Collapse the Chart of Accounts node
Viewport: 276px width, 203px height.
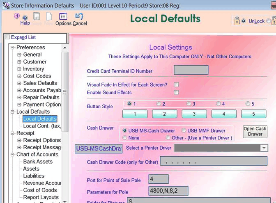click(12, 155)
